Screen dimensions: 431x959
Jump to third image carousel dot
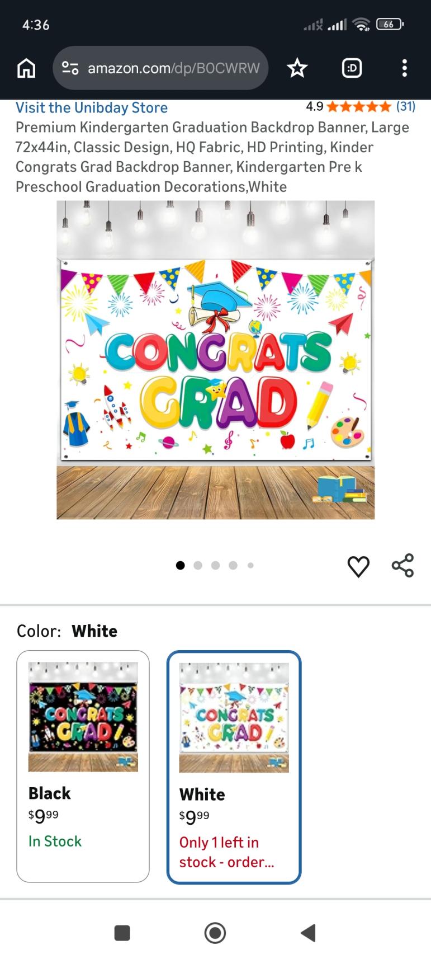(x=215, y=565)
